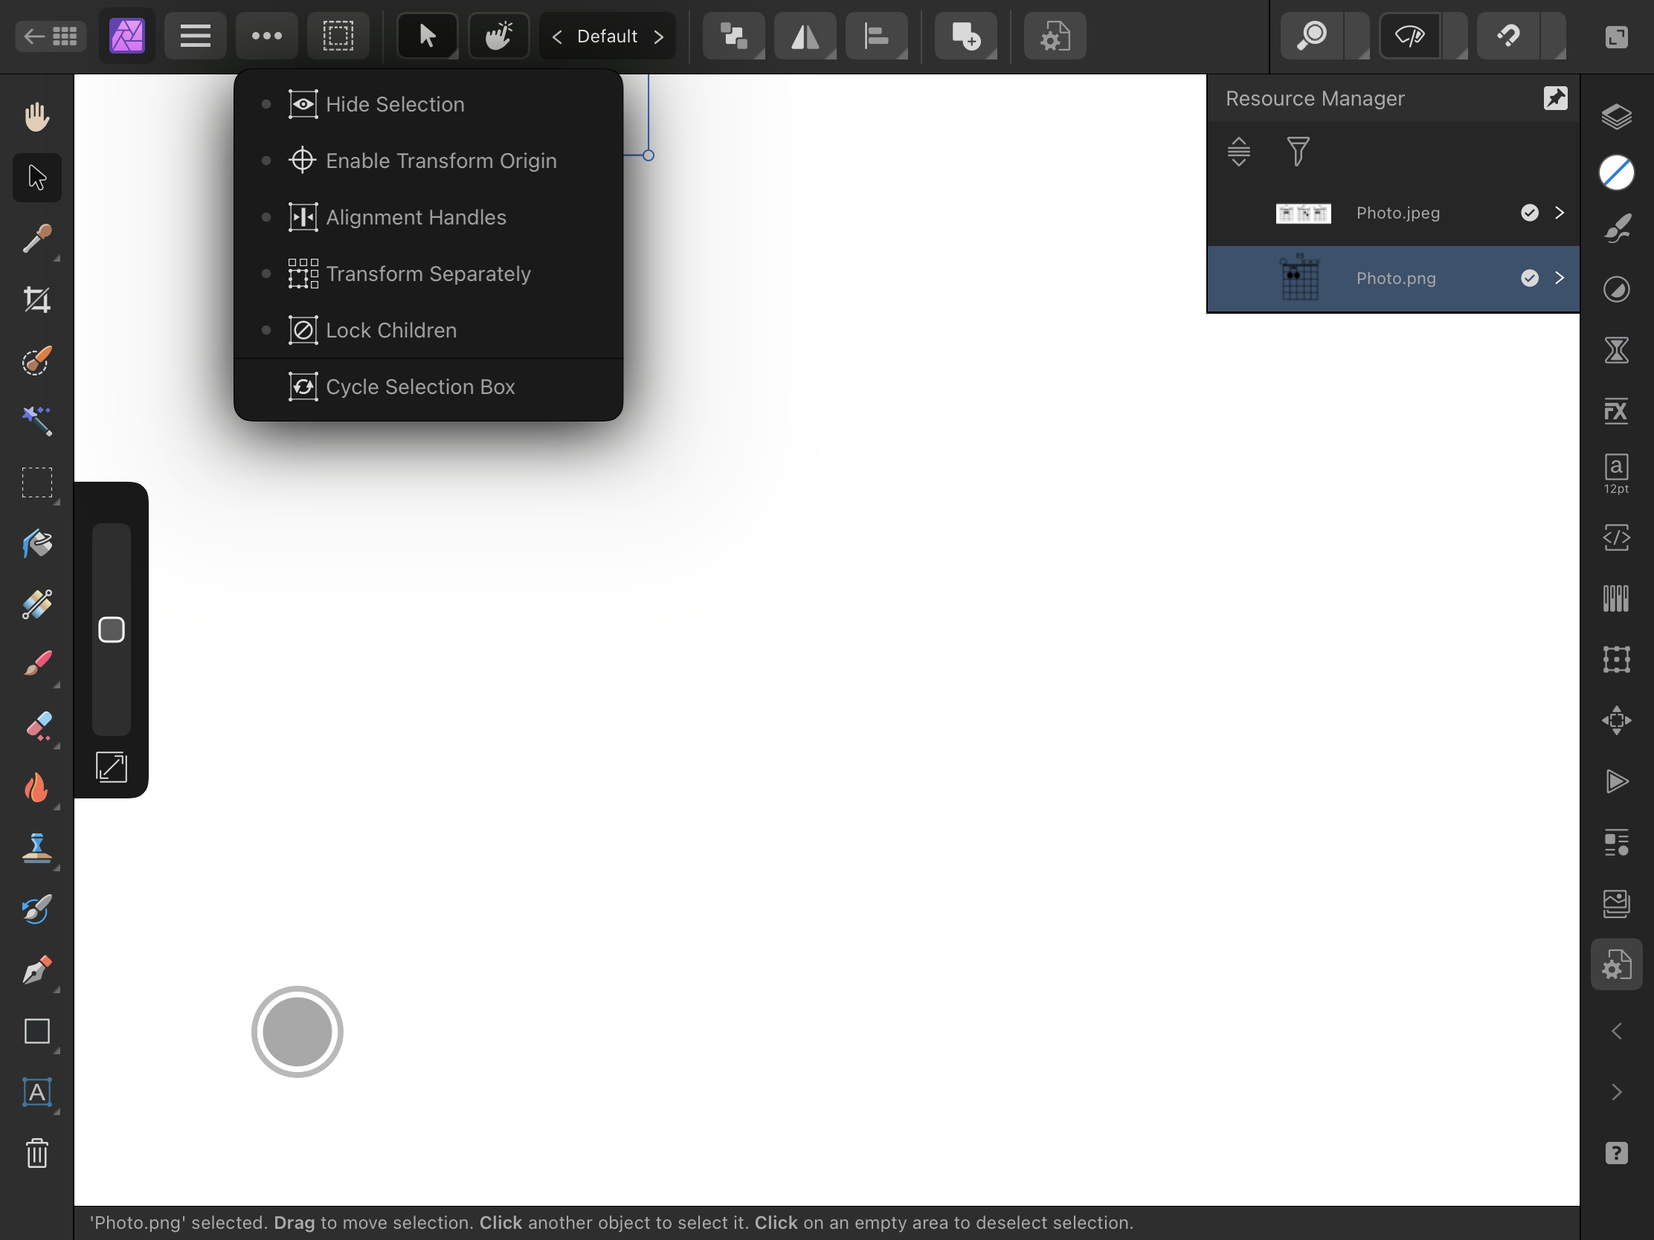Pin the Resource Manager panel

1555,98
